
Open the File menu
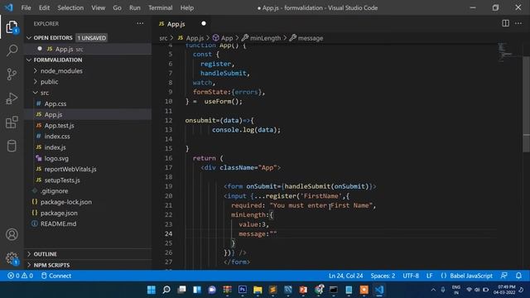(26, 7)
